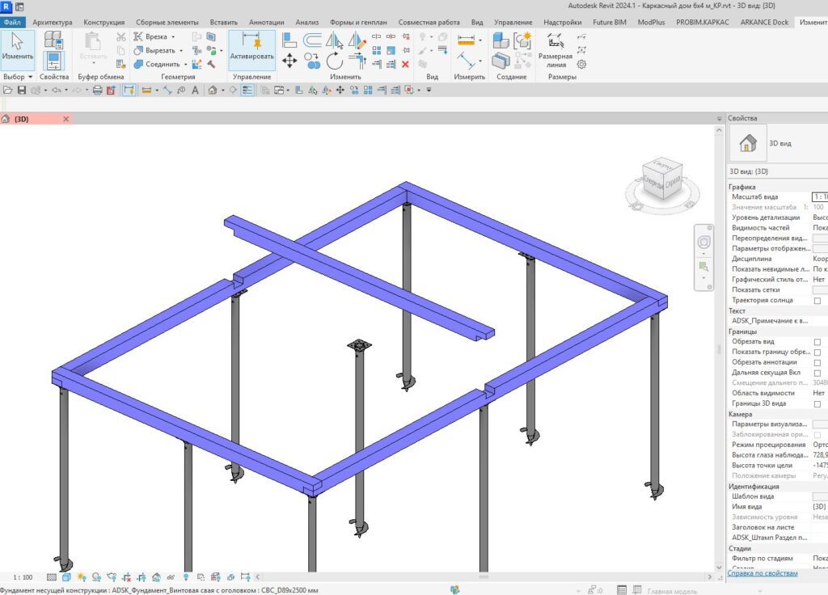Click the Move tool in Изменить panel

(x=289, y=61)
